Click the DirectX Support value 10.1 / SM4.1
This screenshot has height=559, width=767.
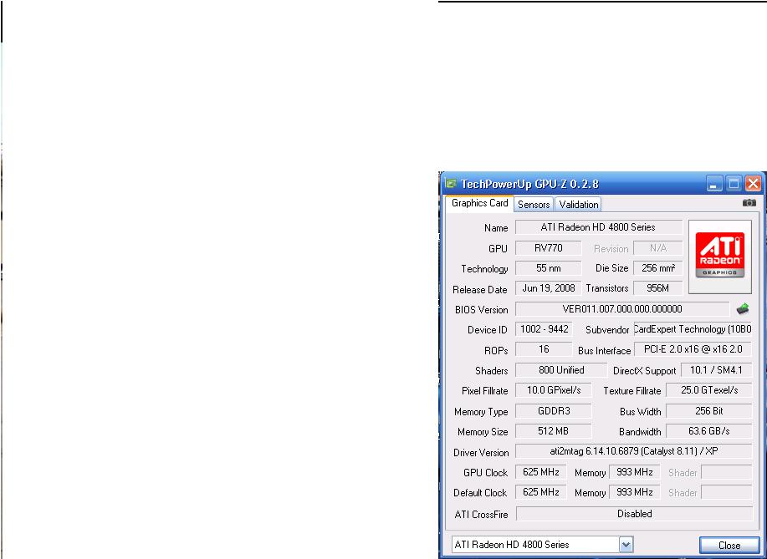pyautogui.click(x=716, y=370)
